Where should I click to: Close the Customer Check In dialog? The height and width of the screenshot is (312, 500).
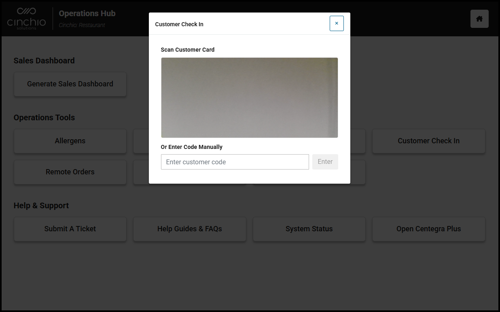point(336,23)
